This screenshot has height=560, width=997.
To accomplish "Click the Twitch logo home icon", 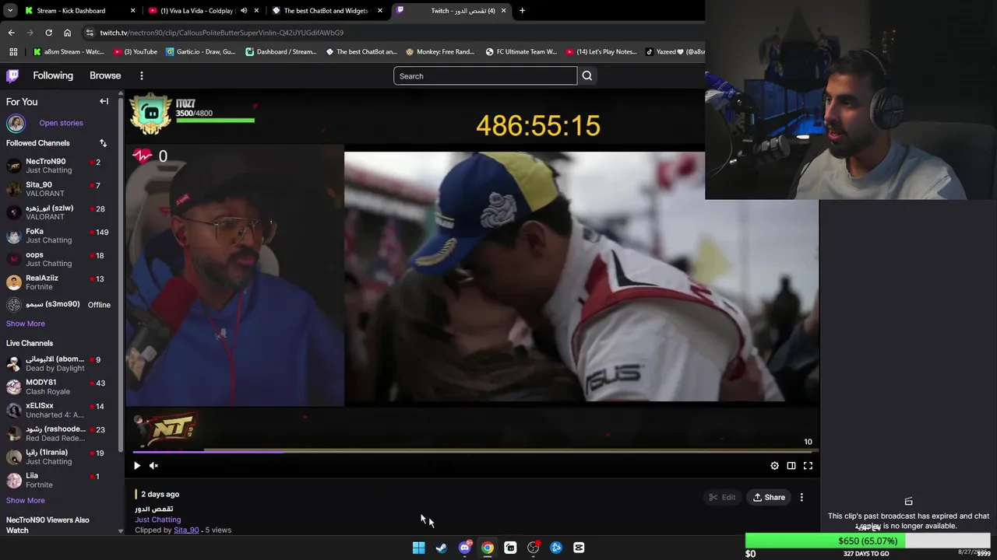I will [x=12, y=75].
